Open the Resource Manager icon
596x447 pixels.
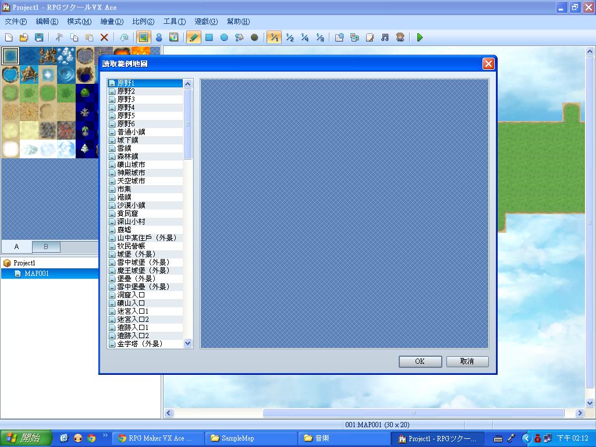pos(354,37)
